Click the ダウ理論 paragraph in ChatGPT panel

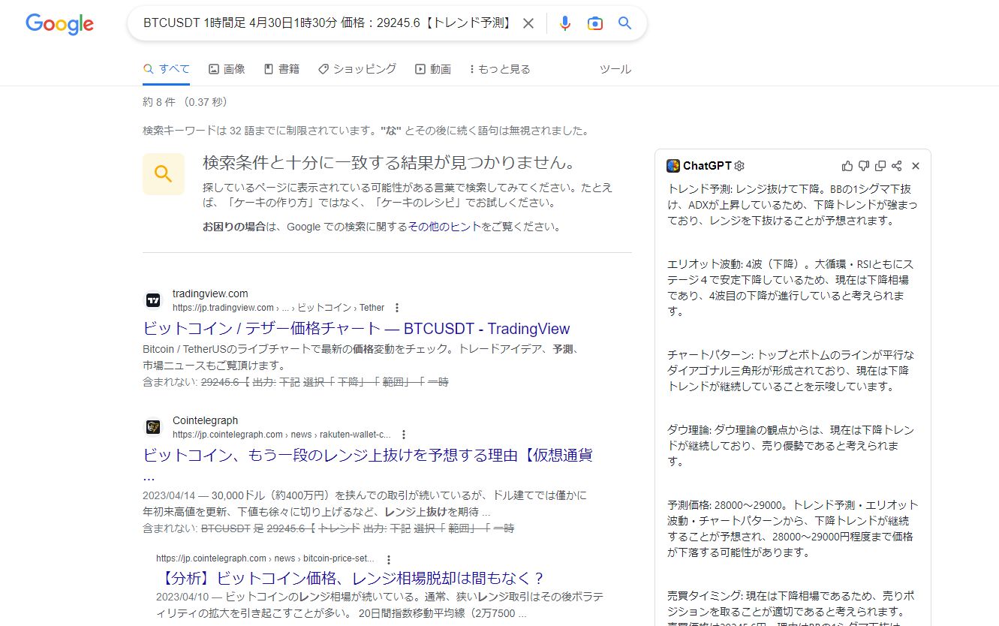[792, 446]
